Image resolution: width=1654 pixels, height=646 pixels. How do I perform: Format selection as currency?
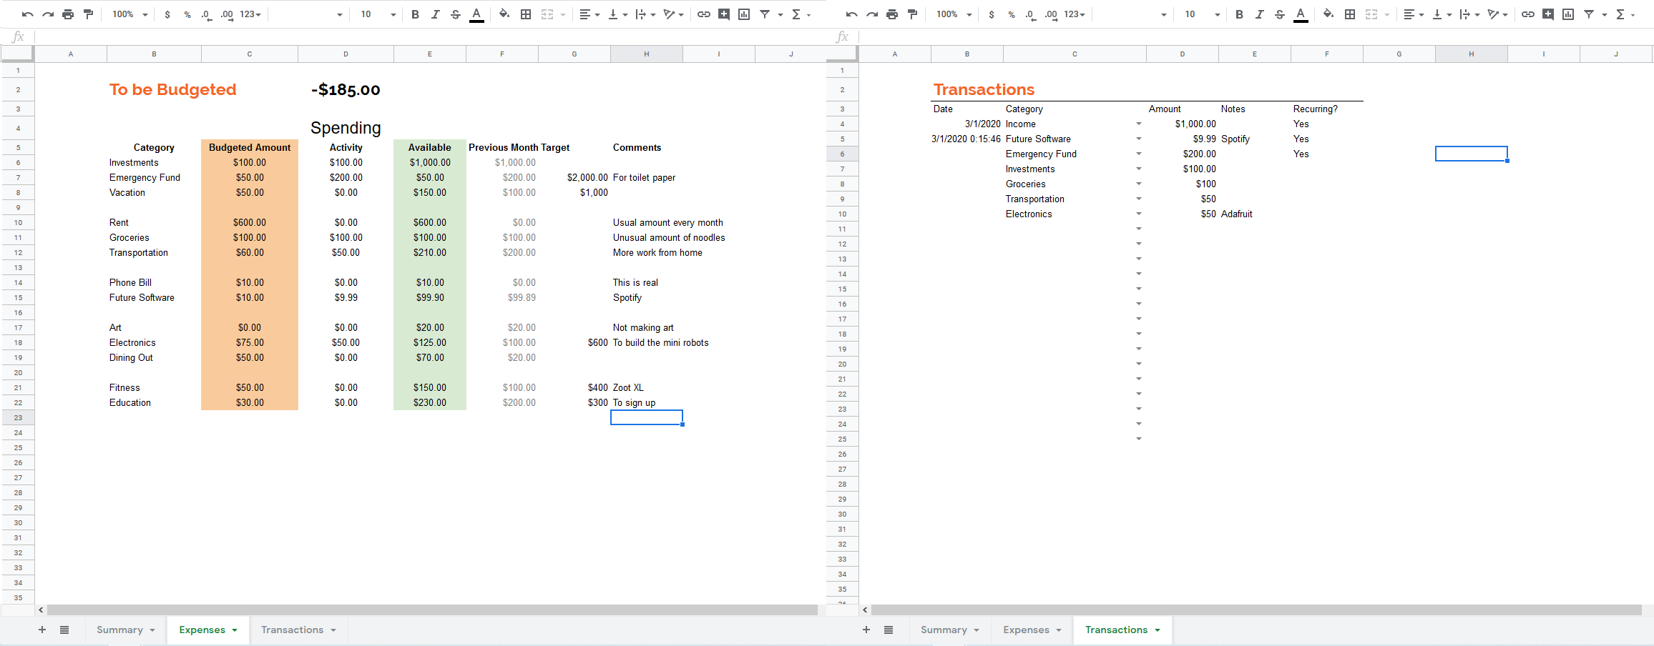coord(169,14)
